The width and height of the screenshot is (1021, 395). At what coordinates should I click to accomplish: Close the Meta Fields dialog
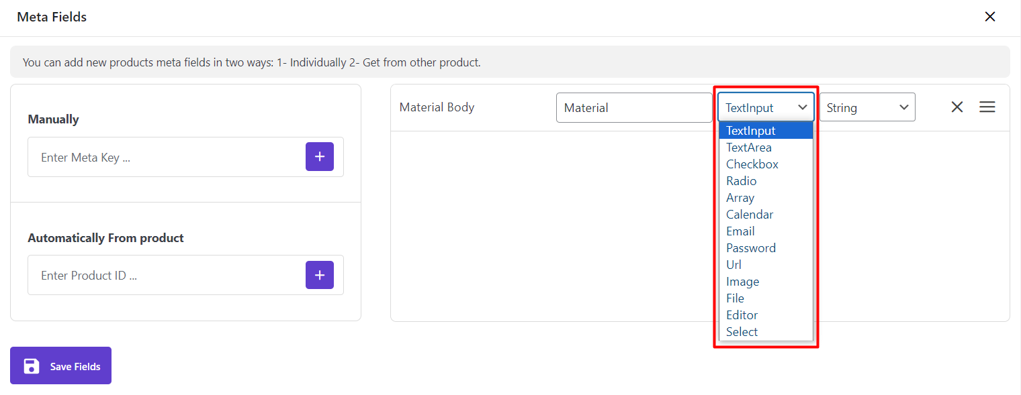coord(990,17)
